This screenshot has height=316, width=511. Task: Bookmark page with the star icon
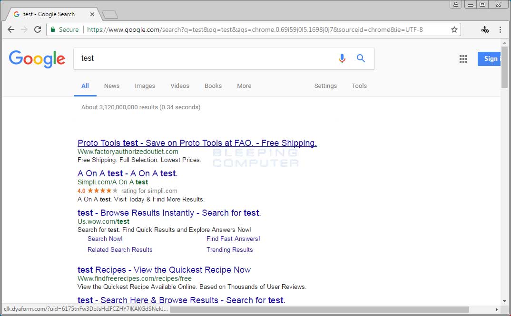(454, 29)
